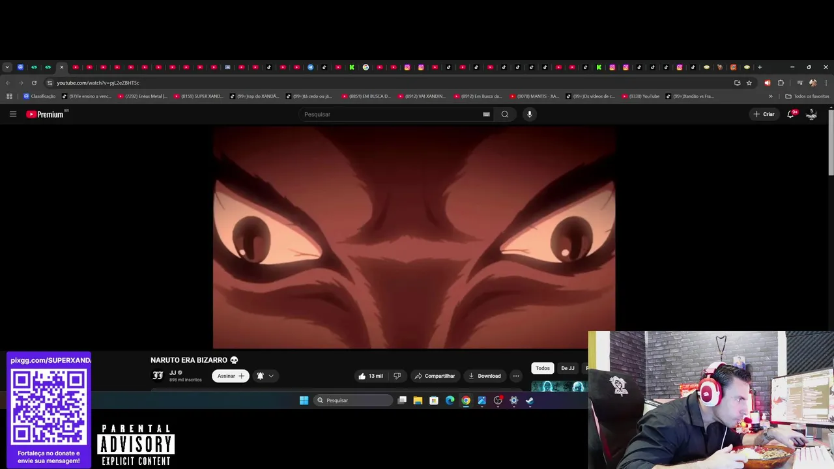Share the video via Compartilhar
Viewport: 834px width, 469px height.
(435, 376)
